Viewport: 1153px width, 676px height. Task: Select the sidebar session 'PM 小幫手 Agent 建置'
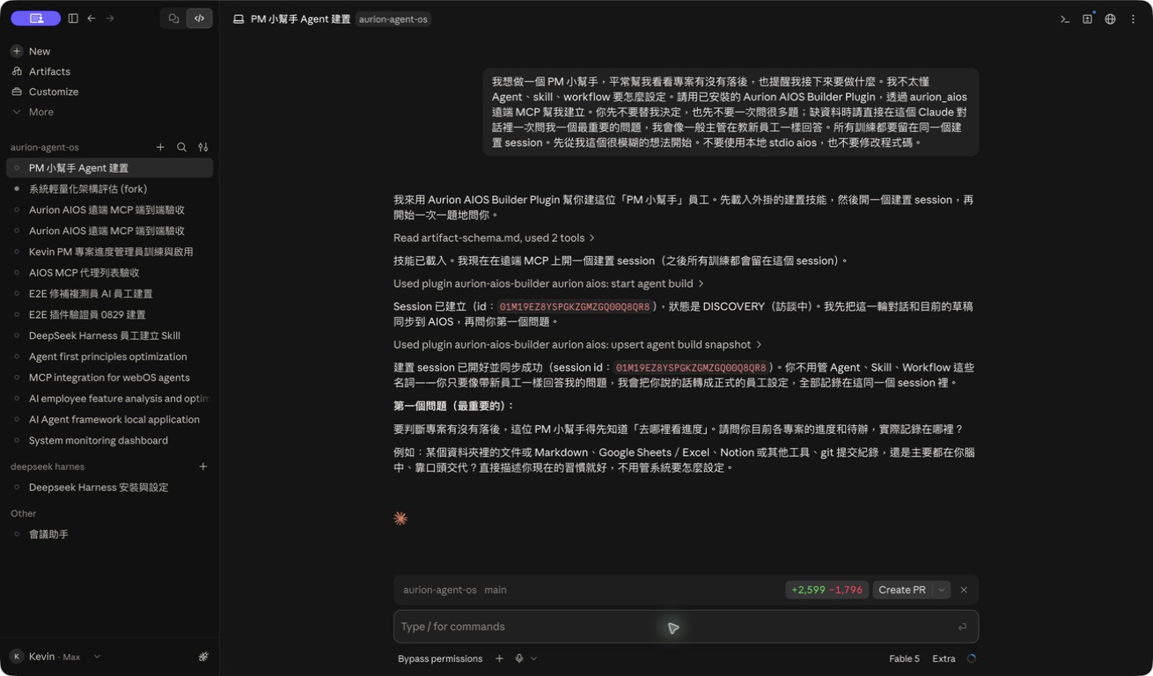click(x=109, y=168)
